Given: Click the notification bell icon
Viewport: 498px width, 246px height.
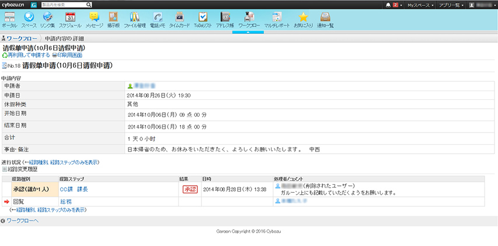Looking at the screenshot, I should 388,5.
